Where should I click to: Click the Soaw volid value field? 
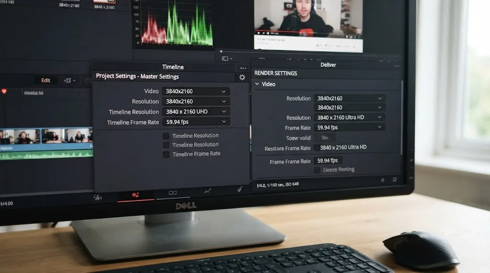coord(324,138)
